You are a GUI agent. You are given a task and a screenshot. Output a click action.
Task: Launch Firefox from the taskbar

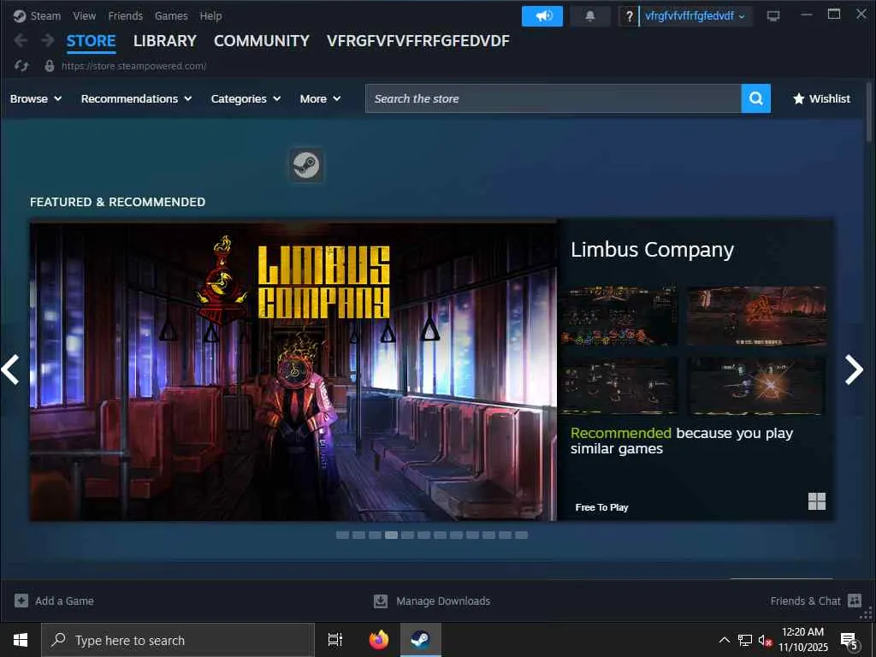[379, 640]
